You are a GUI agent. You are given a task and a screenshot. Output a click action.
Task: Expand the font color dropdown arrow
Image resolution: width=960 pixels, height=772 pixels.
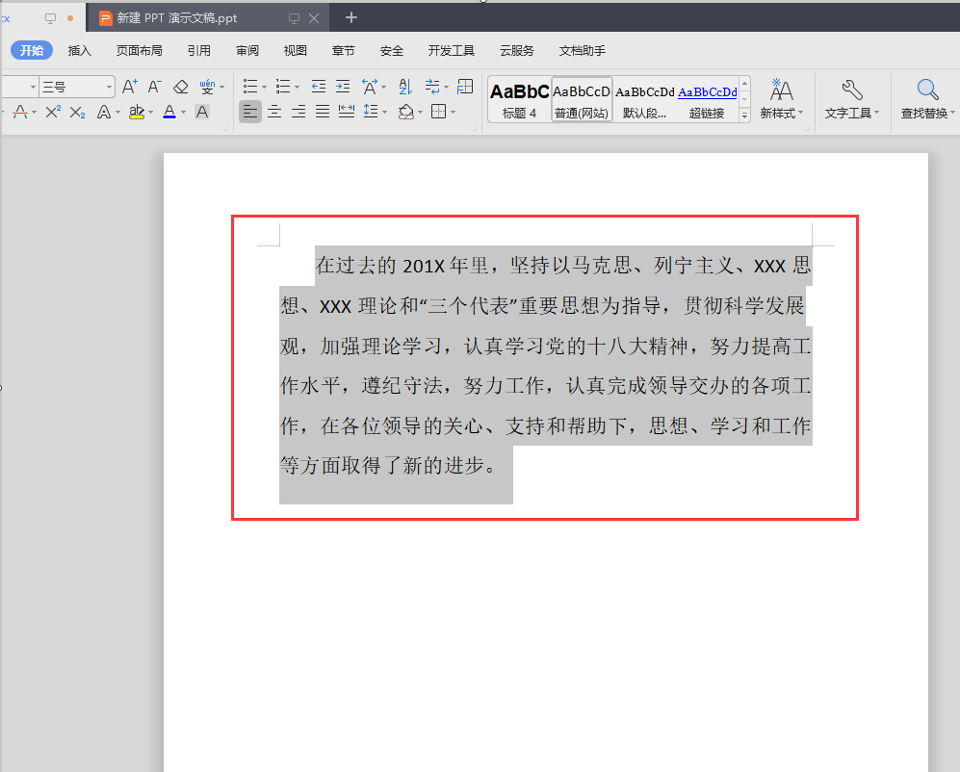183,113
